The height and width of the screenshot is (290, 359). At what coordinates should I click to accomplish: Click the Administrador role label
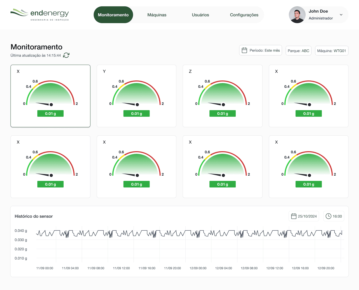coord(321,18)
